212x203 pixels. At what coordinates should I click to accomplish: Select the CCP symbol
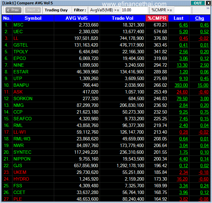[18, 112]
